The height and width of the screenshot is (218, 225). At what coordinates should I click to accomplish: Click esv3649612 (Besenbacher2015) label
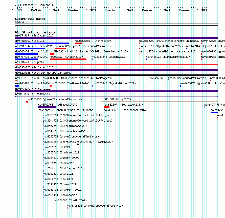(107, 51)
